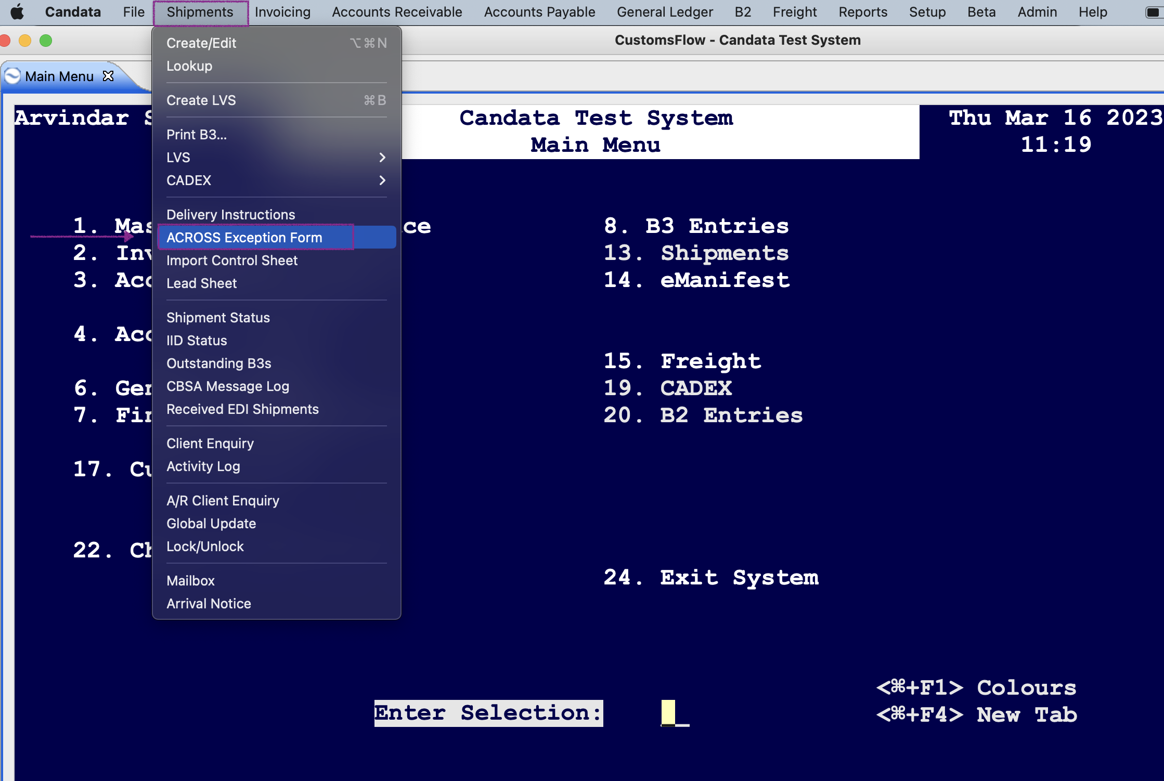1164x781 pixels.
Task: Select Lock/Unlock menu entry
Action: (x=276, y=546)
